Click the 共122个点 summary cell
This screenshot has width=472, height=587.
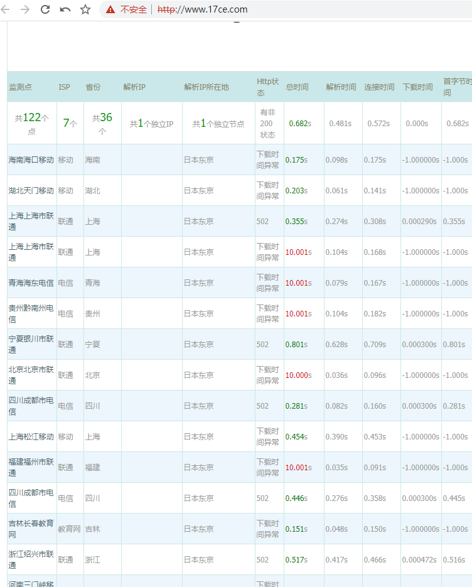[x=31, y=124]
